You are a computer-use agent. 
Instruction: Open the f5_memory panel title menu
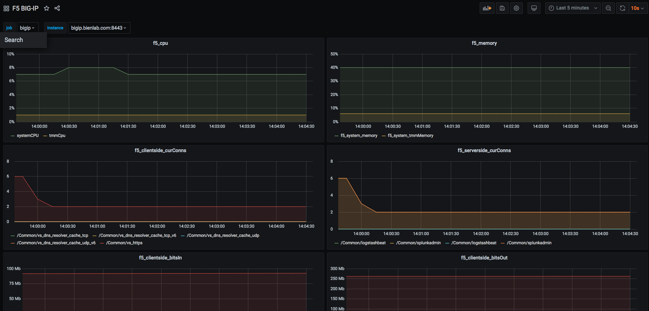pos(484,43)
